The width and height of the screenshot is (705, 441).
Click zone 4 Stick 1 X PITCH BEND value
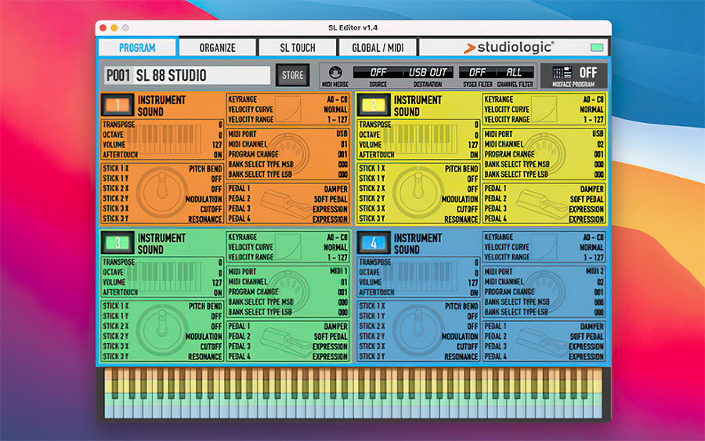click(461, 306)
